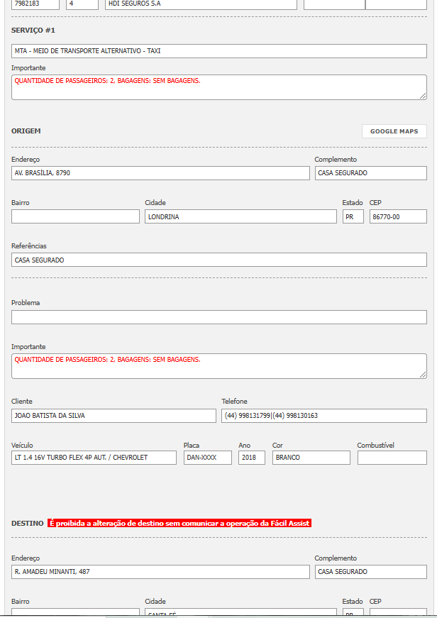The height and width of the screenshot is (618, 437).
Task: Select the Telefone field
Action: 323,416
